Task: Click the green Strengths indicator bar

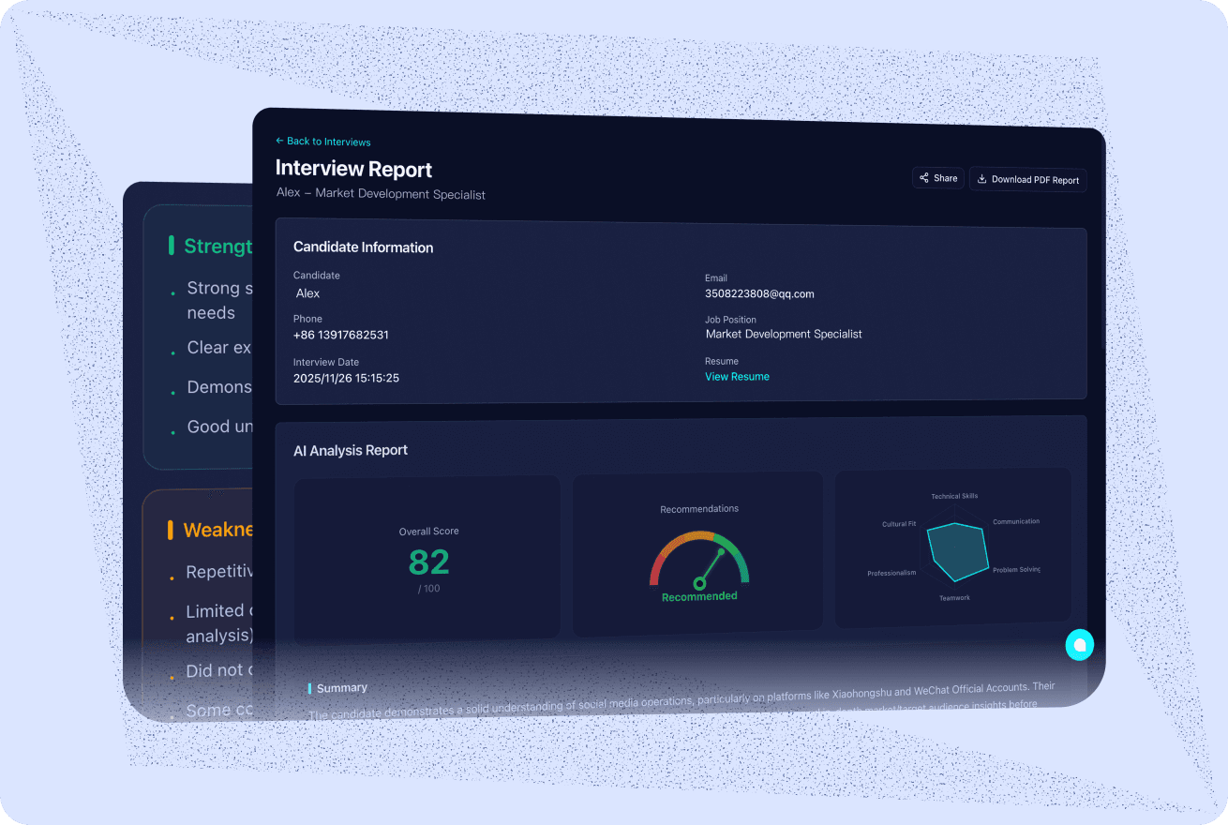Action: (171, 246)
